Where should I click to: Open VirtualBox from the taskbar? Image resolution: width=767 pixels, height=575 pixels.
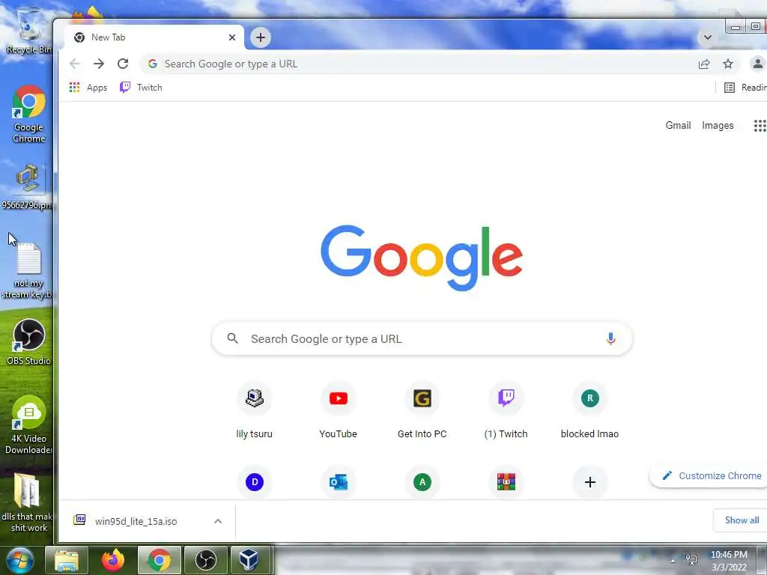click(x=249, y=560)
